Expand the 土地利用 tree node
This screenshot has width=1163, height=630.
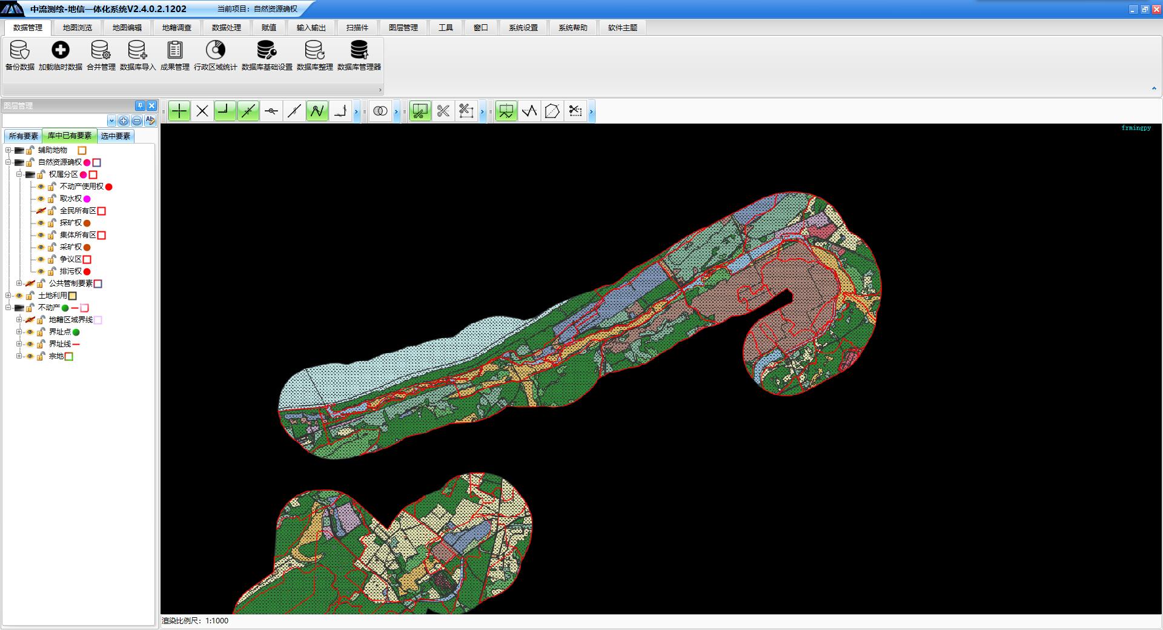coord(8,296)
